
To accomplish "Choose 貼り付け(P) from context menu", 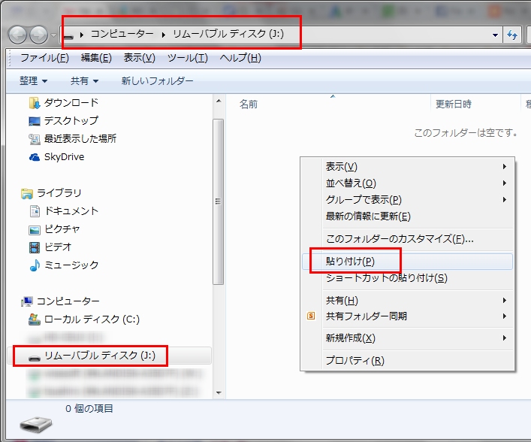I will pyautogui.click(x=350, y=261).
